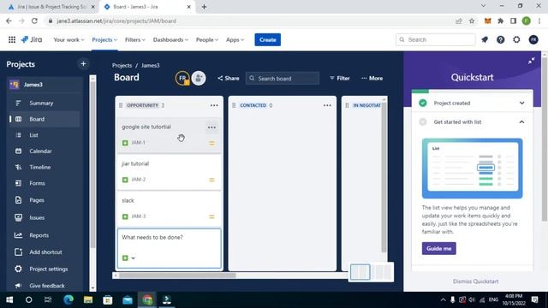Minimize the Quickstart panel
Image resolution: width=548 pixels, height=308 pixels.
click(x=531, y=61)
